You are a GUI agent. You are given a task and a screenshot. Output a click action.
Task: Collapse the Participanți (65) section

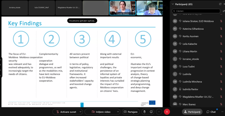coord(173,4)
